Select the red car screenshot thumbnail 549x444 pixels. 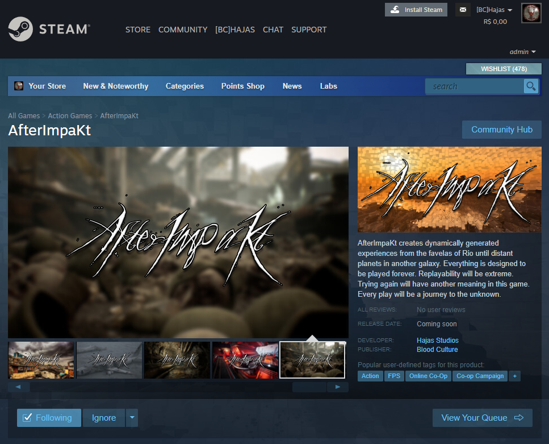point(245,360)
